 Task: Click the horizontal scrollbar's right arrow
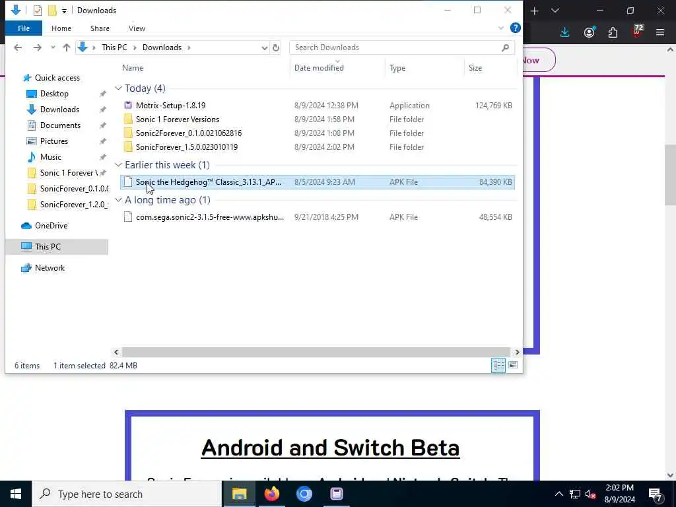(x=517, y=352)
